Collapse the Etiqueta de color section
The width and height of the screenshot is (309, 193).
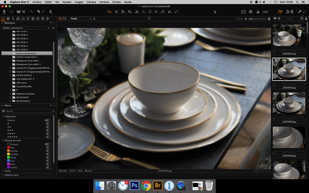pos(3,141)
